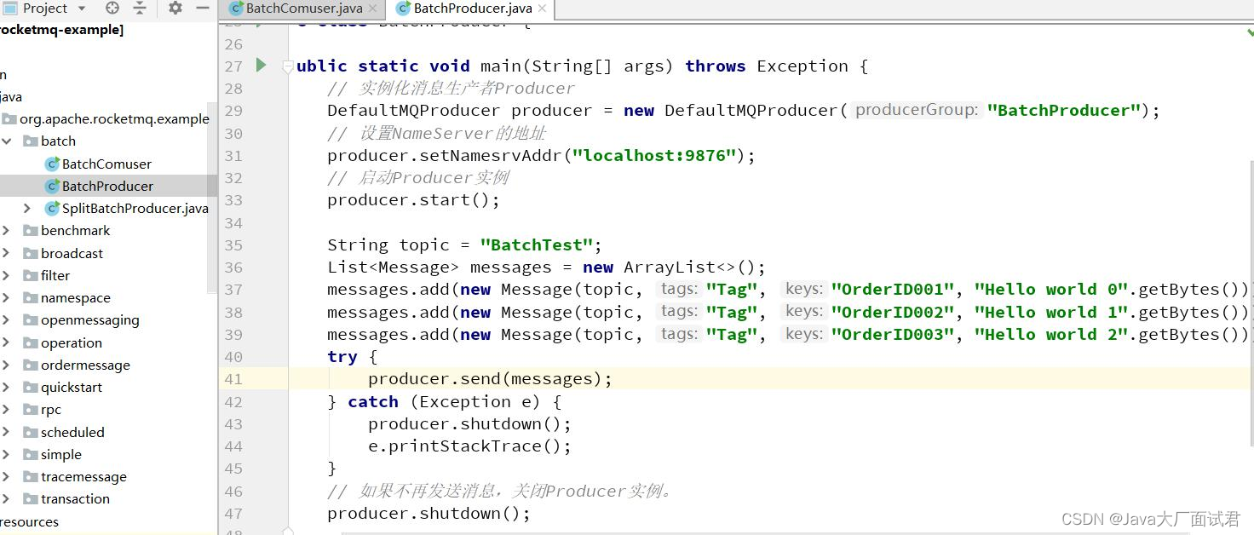Click the green Run gutter icon at line 27

pos(261,66)
